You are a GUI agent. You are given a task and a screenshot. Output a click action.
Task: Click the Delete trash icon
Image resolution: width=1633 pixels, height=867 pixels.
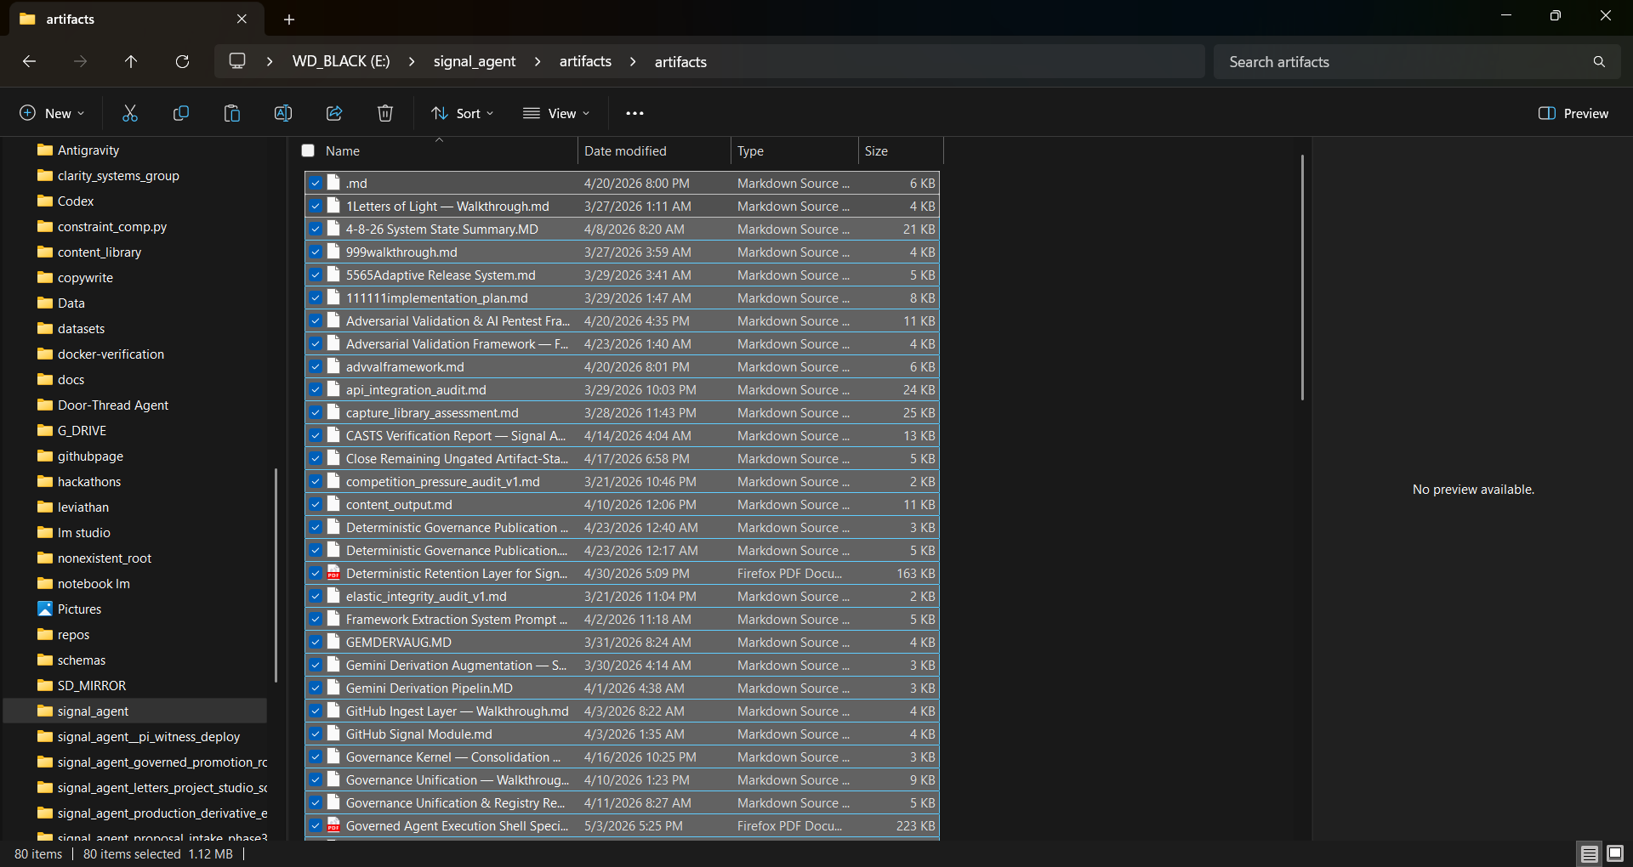tap(385, 113)
